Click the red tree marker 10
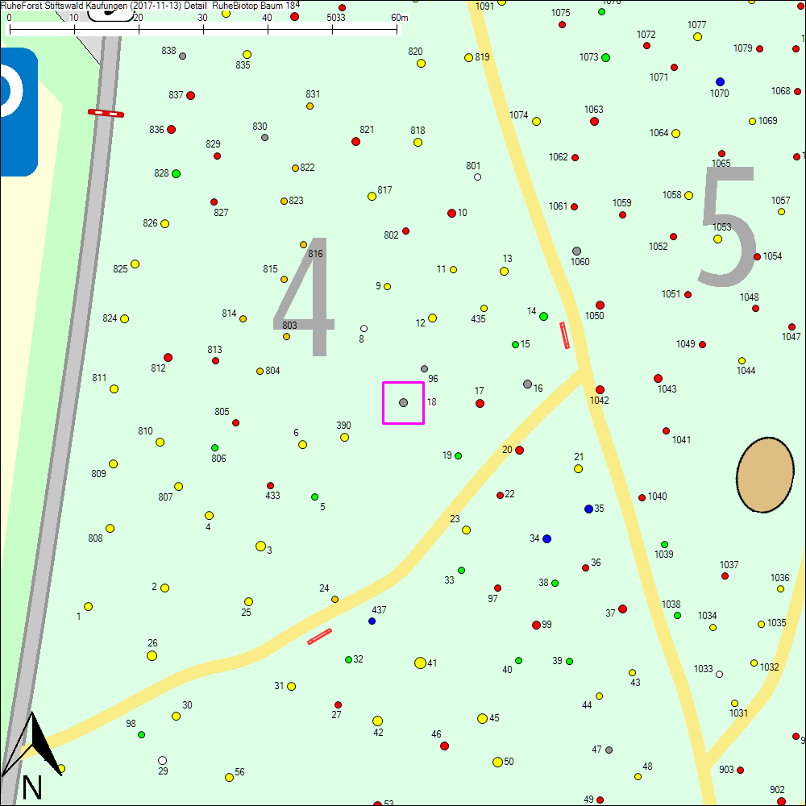Screen dimensions: 806x806 (x=451, y=213)
